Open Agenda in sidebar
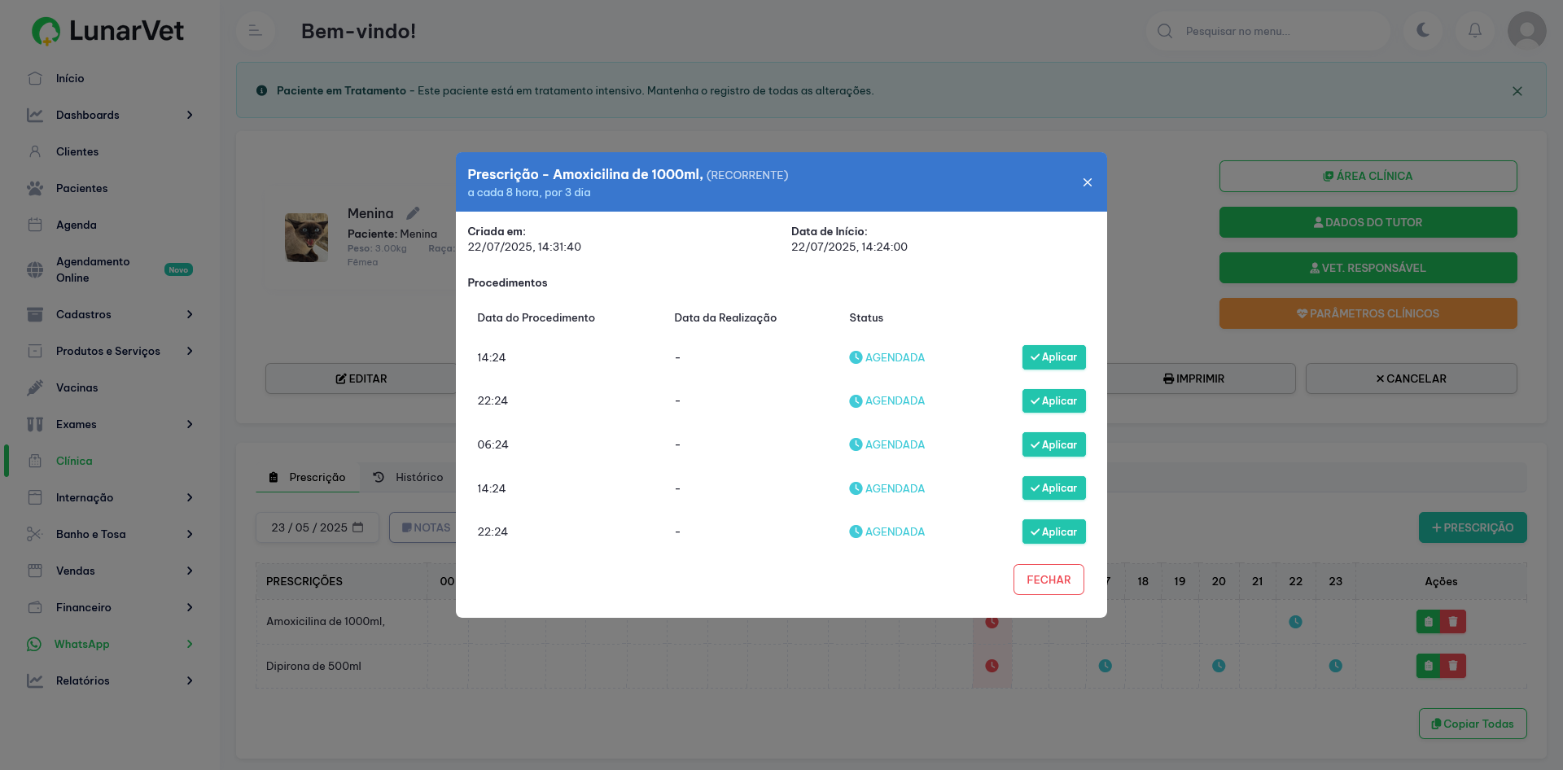Image resolution: width=1563 pixels, height=770 pixels. (76, 225)
